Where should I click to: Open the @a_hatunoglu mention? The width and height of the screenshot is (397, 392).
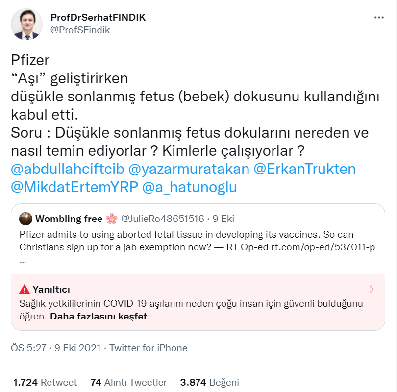pos(189,187)
